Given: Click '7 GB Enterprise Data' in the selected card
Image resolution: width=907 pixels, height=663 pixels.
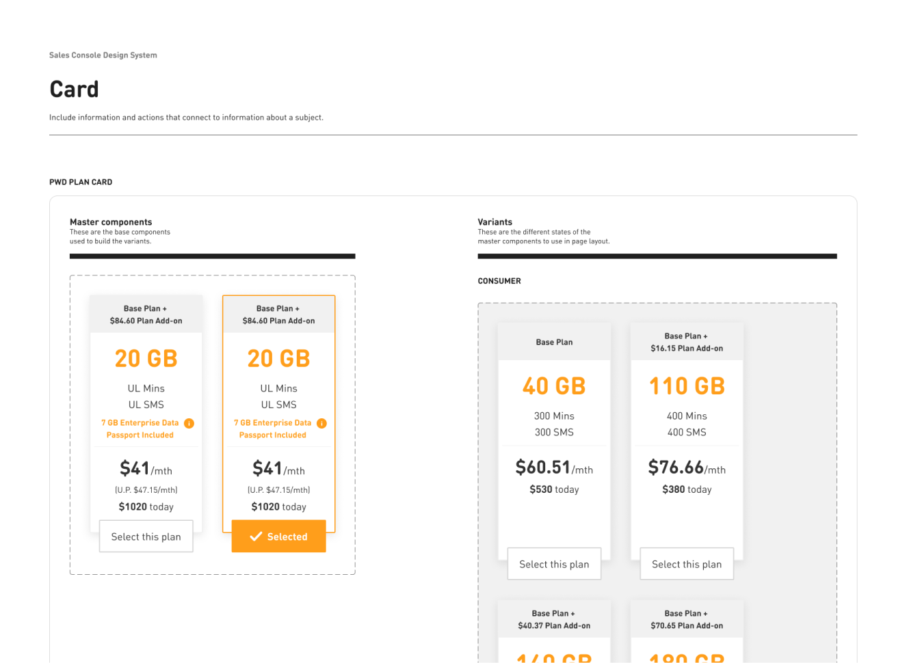Looking at the screenshot, I should (x=272, y=423).
